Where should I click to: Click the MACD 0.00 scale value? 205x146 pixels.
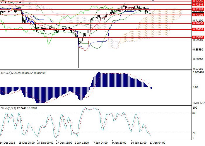(x=195, y=87)
